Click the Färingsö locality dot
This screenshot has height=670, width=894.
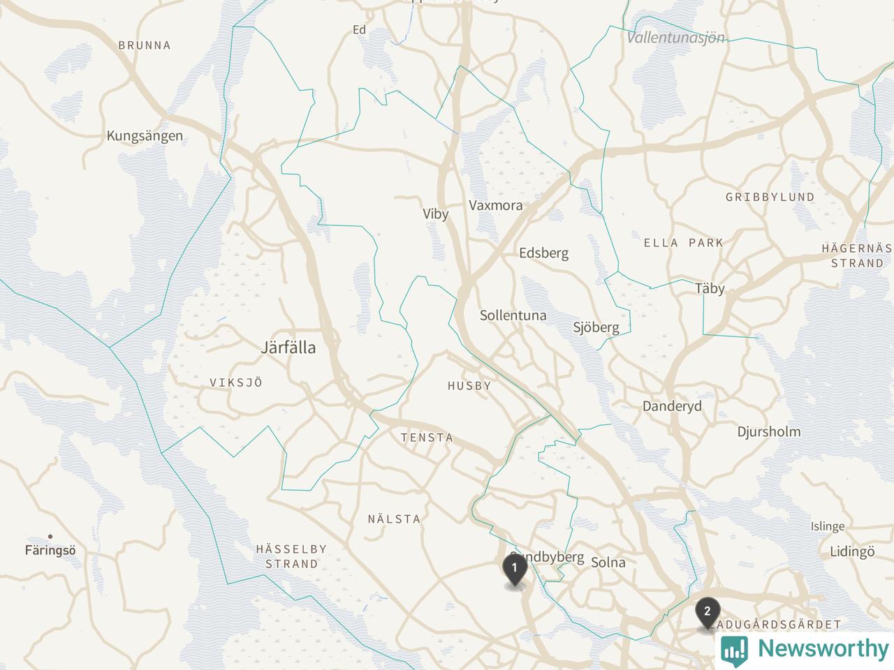pos(50,537)
